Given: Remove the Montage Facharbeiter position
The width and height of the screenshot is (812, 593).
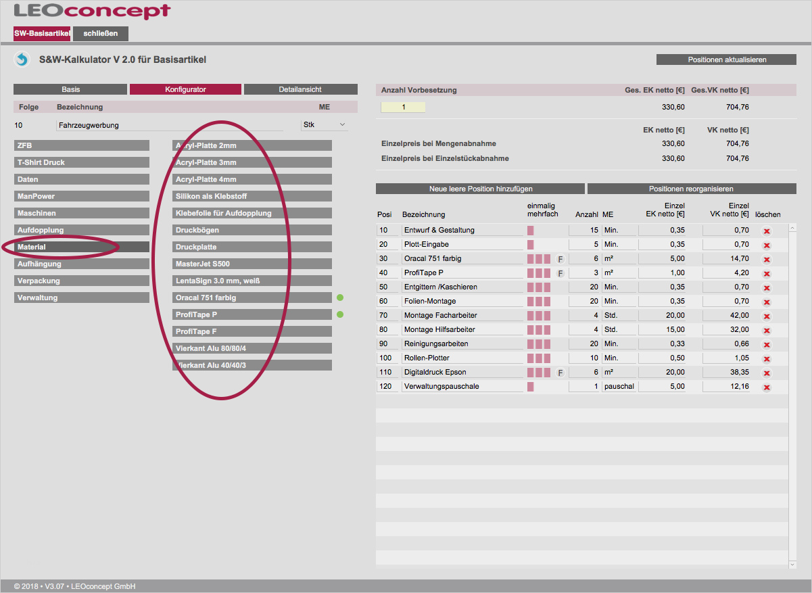Looking at the screenshot, I should [x=767, y=316].
